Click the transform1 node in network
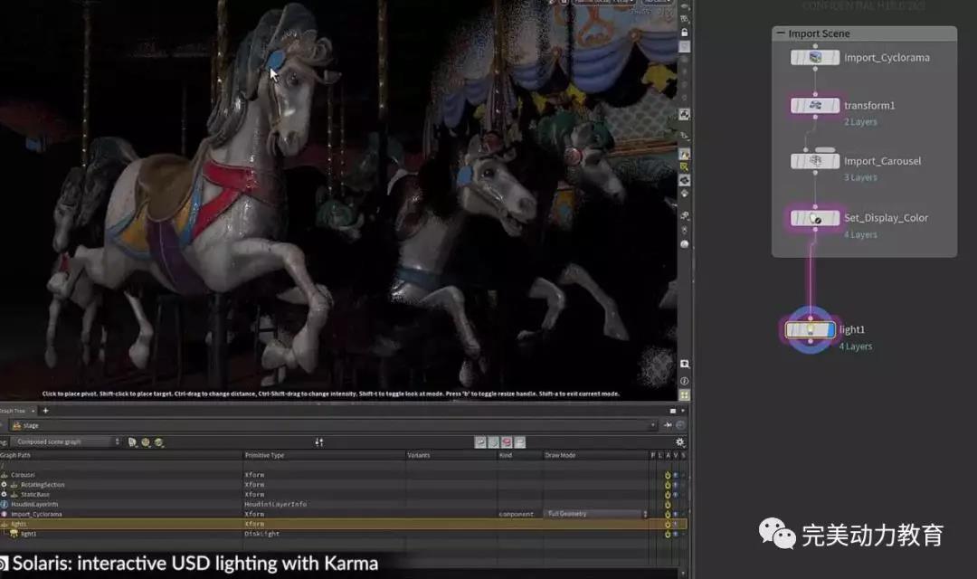977x579 pixels. pos(815,106)
